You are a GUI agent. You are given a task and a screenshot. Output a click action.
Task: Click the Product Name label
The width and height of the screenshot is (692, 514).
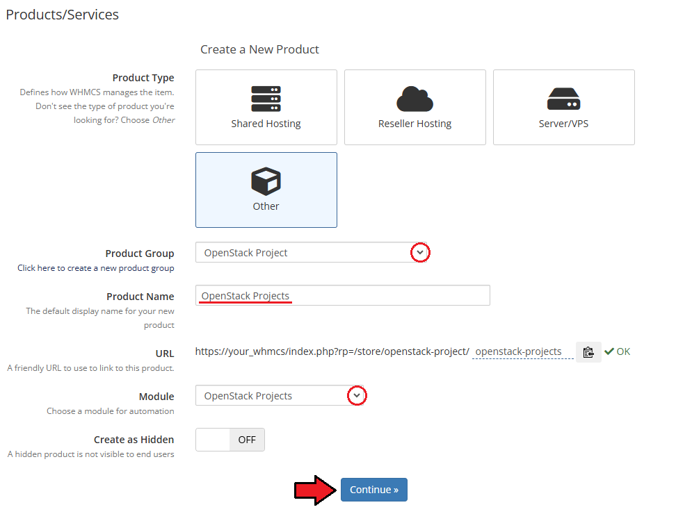point(140,296)
